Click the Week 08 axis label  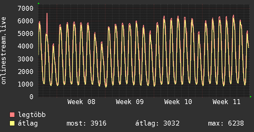click(81, 102)
